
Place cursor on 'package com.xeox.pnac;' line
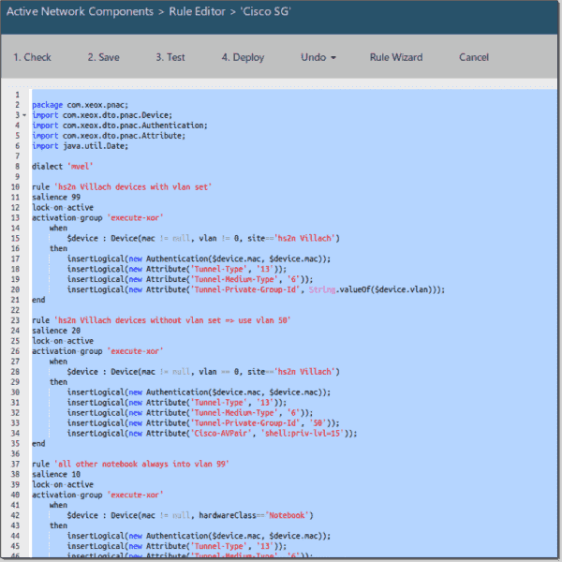(x=80, y=105)
